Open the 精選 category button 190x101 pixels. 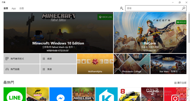[58, 59]
